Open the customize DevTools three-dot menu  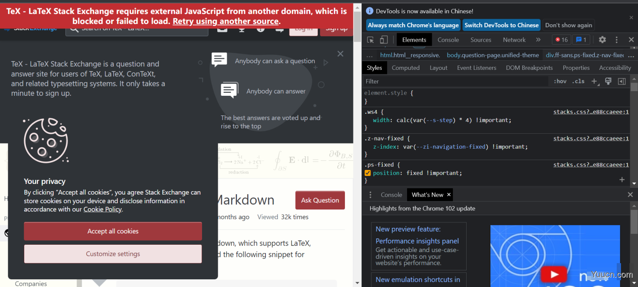tap(617, 40)
